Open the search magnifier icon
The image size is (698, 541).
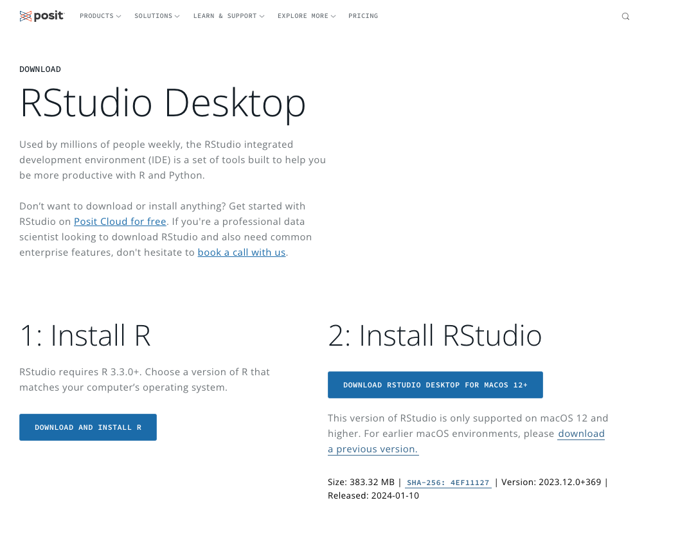tap(625, 17)
